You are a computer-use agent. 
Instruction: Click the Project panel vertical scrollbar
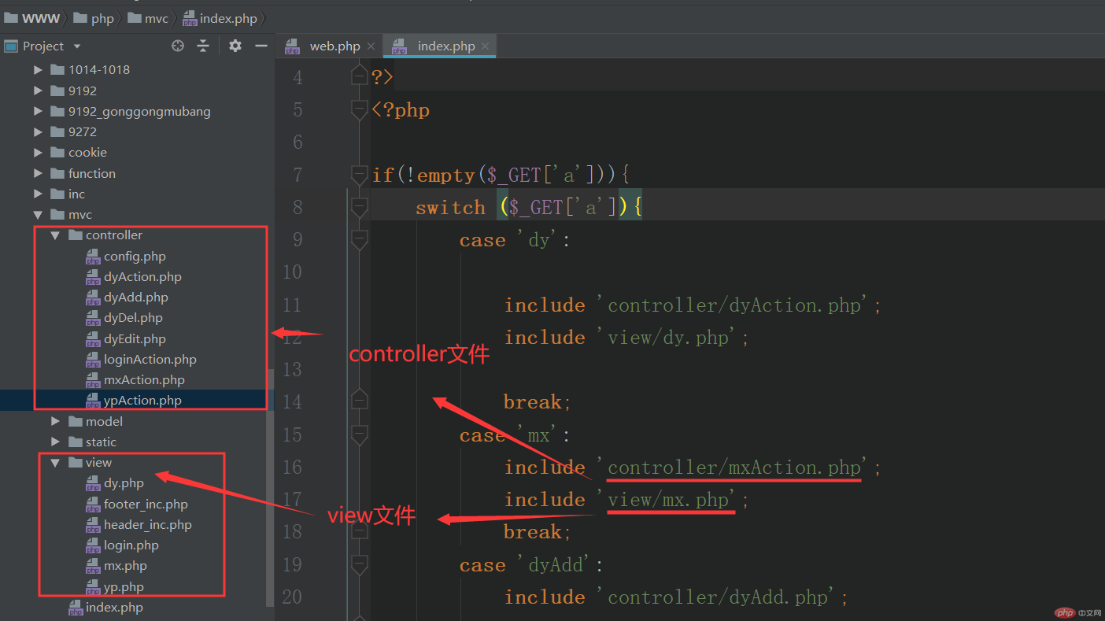[271, 488]
